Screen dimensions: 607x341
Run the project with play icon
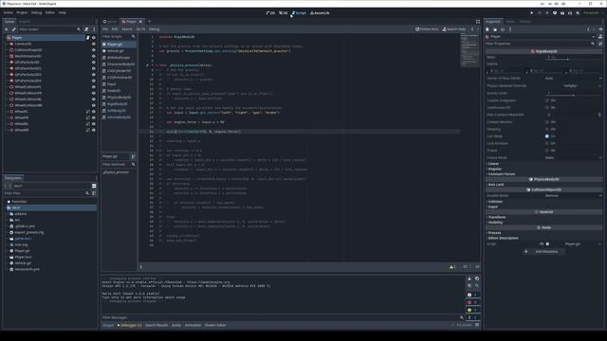[531, 12]
